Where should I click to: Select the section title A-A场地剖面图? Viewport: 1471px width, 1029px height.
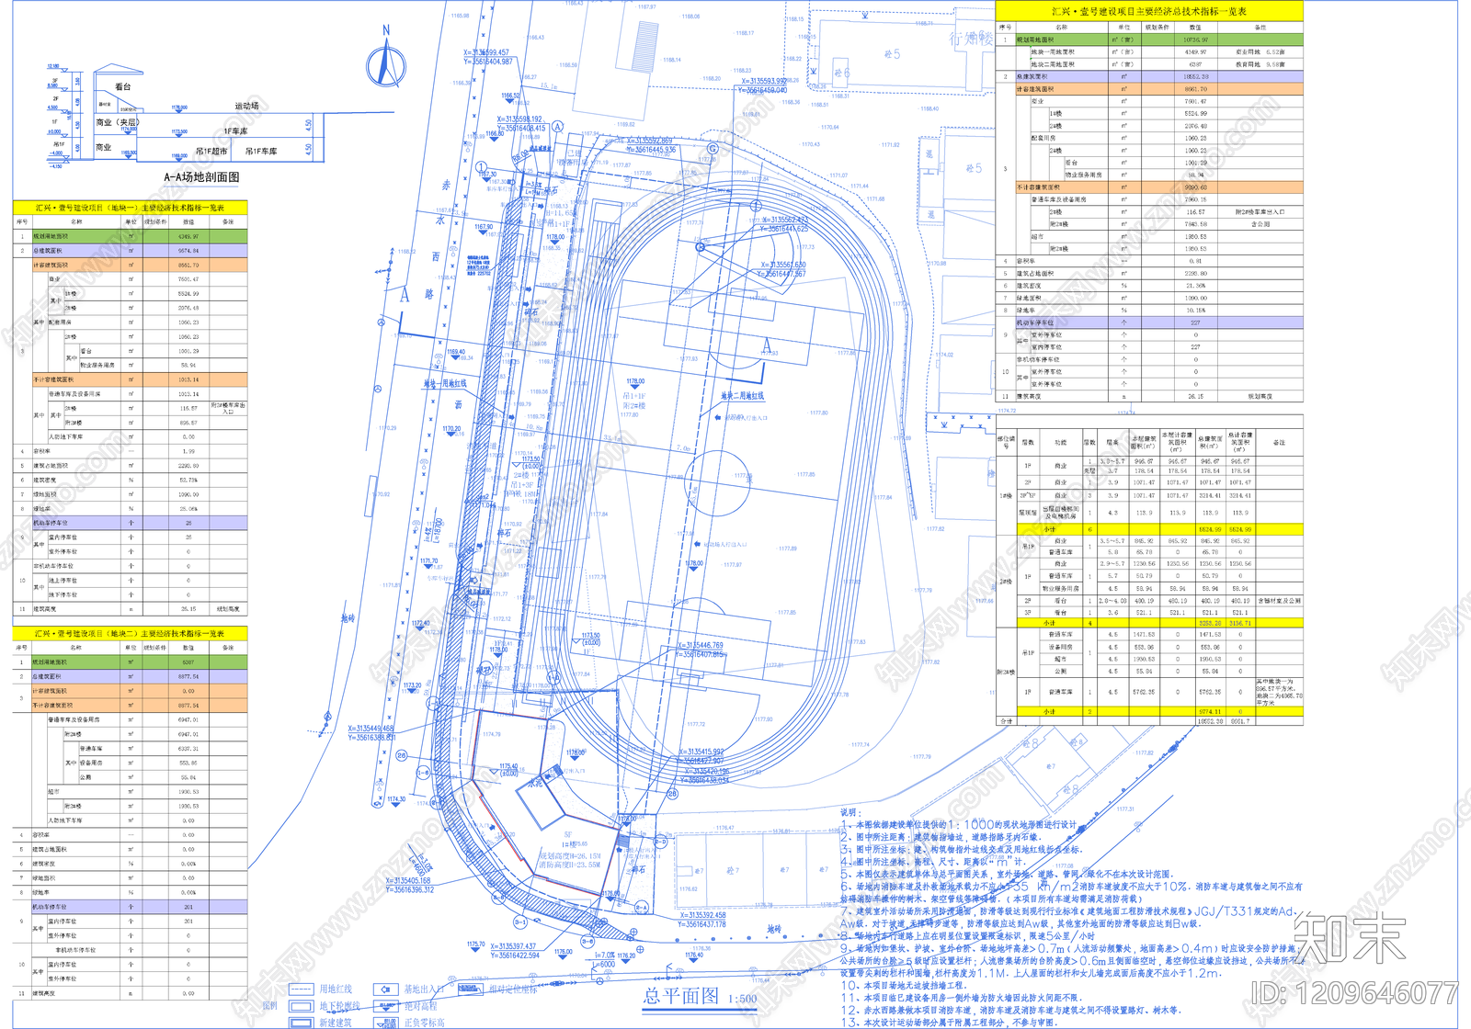(x=201, y=176)
